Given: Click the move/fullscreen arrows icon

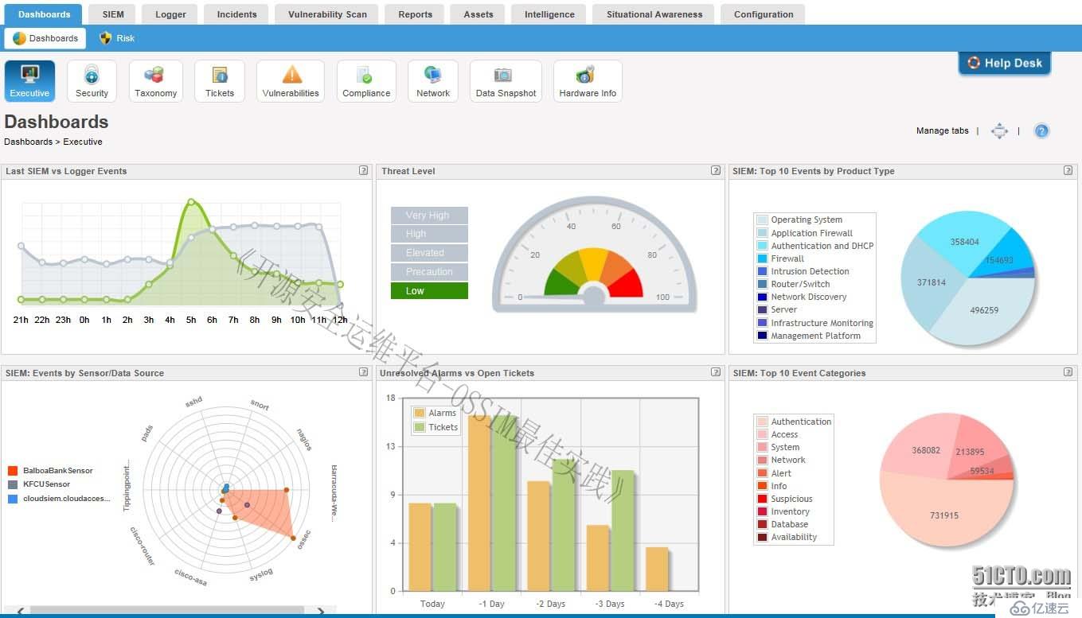Looking at the screenshot, I should [x=999, y=131].
